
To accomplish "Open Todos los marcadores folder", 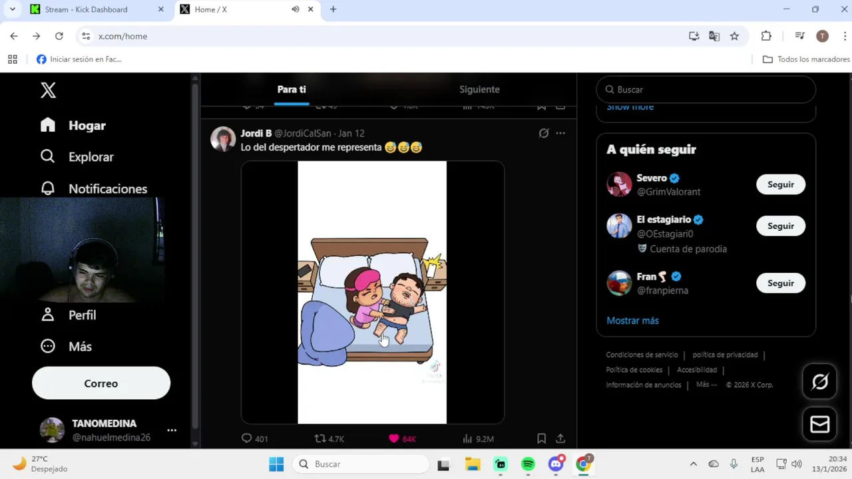I will pyautogui.click(x=806, y=59).
